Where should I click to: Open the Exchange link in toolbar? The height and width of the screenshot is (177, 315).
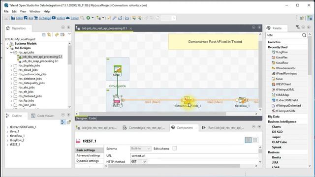click(x=45, y=18)
